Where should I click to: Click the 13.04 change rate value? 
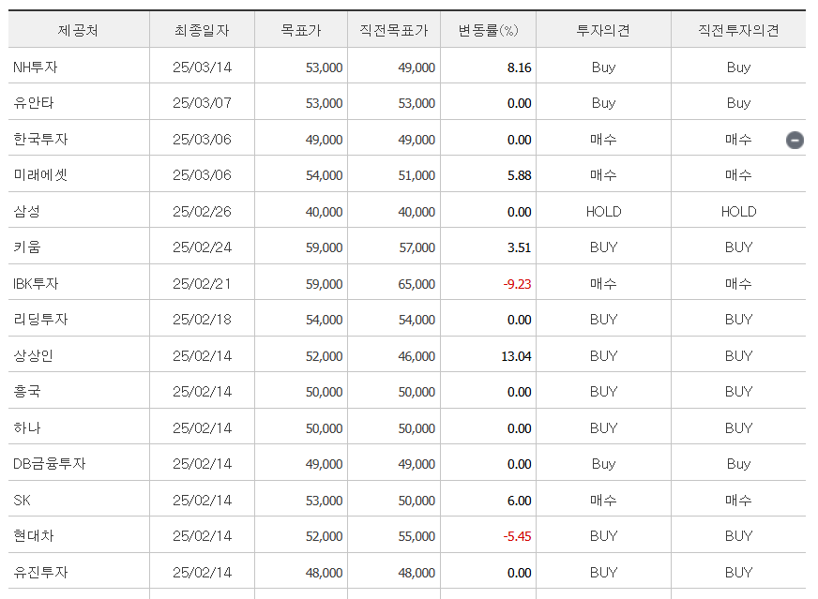tap(517, 356)
